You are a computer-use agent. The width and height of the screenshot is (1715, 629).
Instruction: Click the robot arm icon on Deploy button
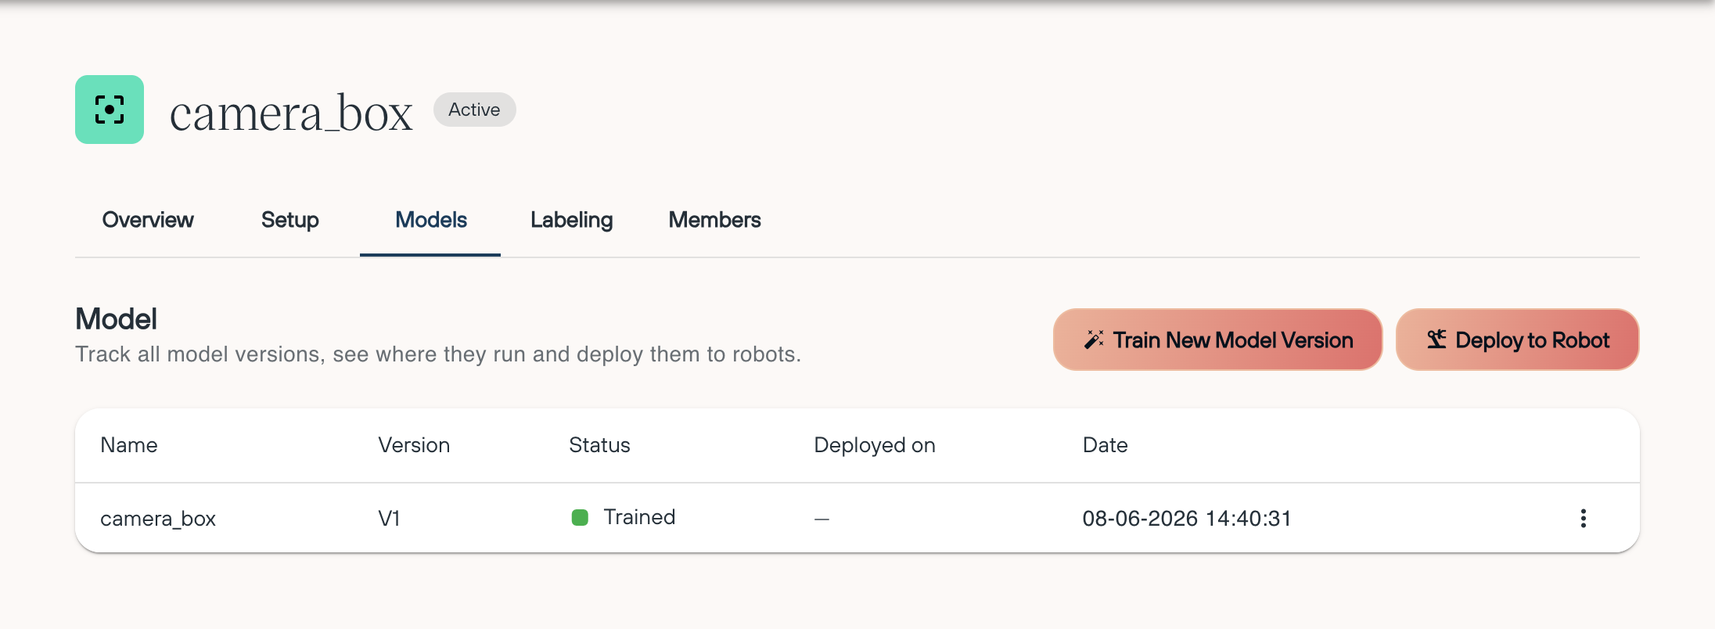click(x=1436, y=340)
